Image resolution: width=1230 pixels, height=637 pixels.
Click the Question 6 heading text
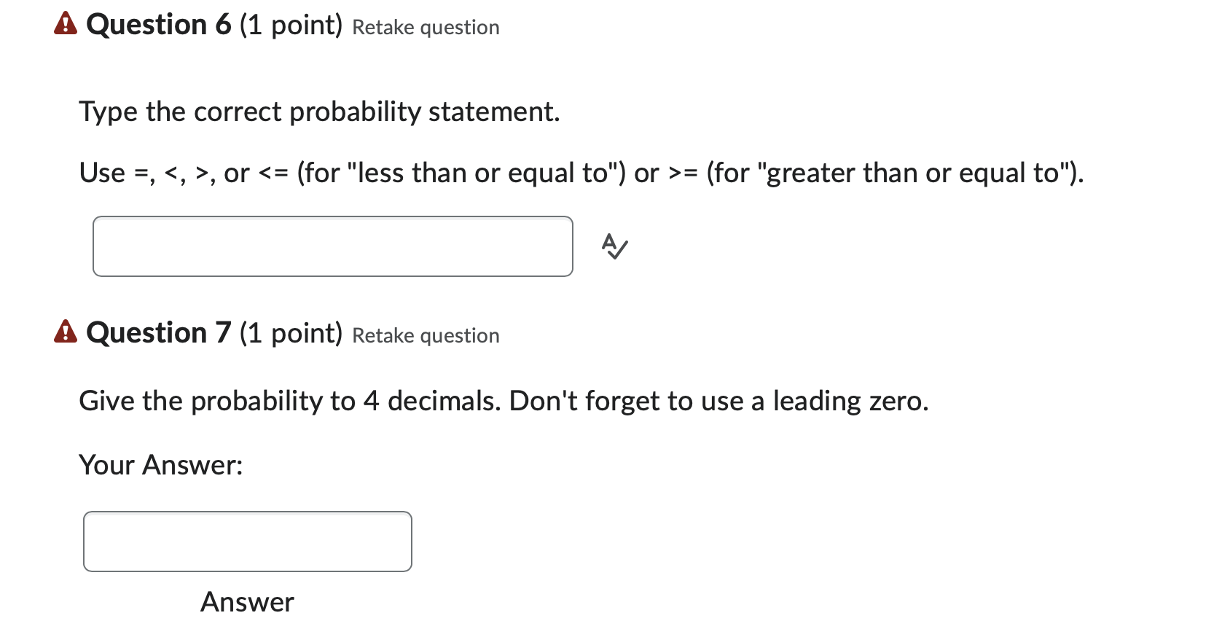158,24
